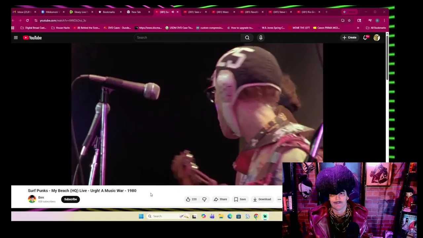Mute the Surf Punks tab speaker icon
The height and width of the screenshot is (238, 423).
coord(173,12)
